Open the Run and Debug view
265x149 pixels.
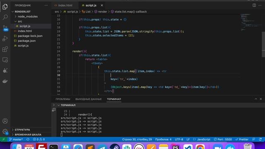(x=5, y=38)
